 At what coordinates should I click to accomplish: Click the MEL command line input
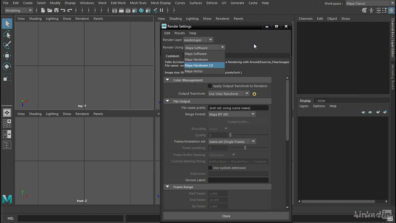pos(71,218)
